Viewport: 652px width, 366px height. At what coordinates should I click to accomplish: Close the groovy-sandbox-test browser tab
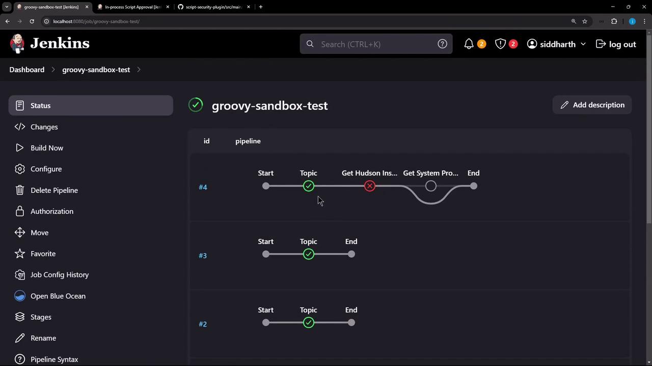point(87,7)
